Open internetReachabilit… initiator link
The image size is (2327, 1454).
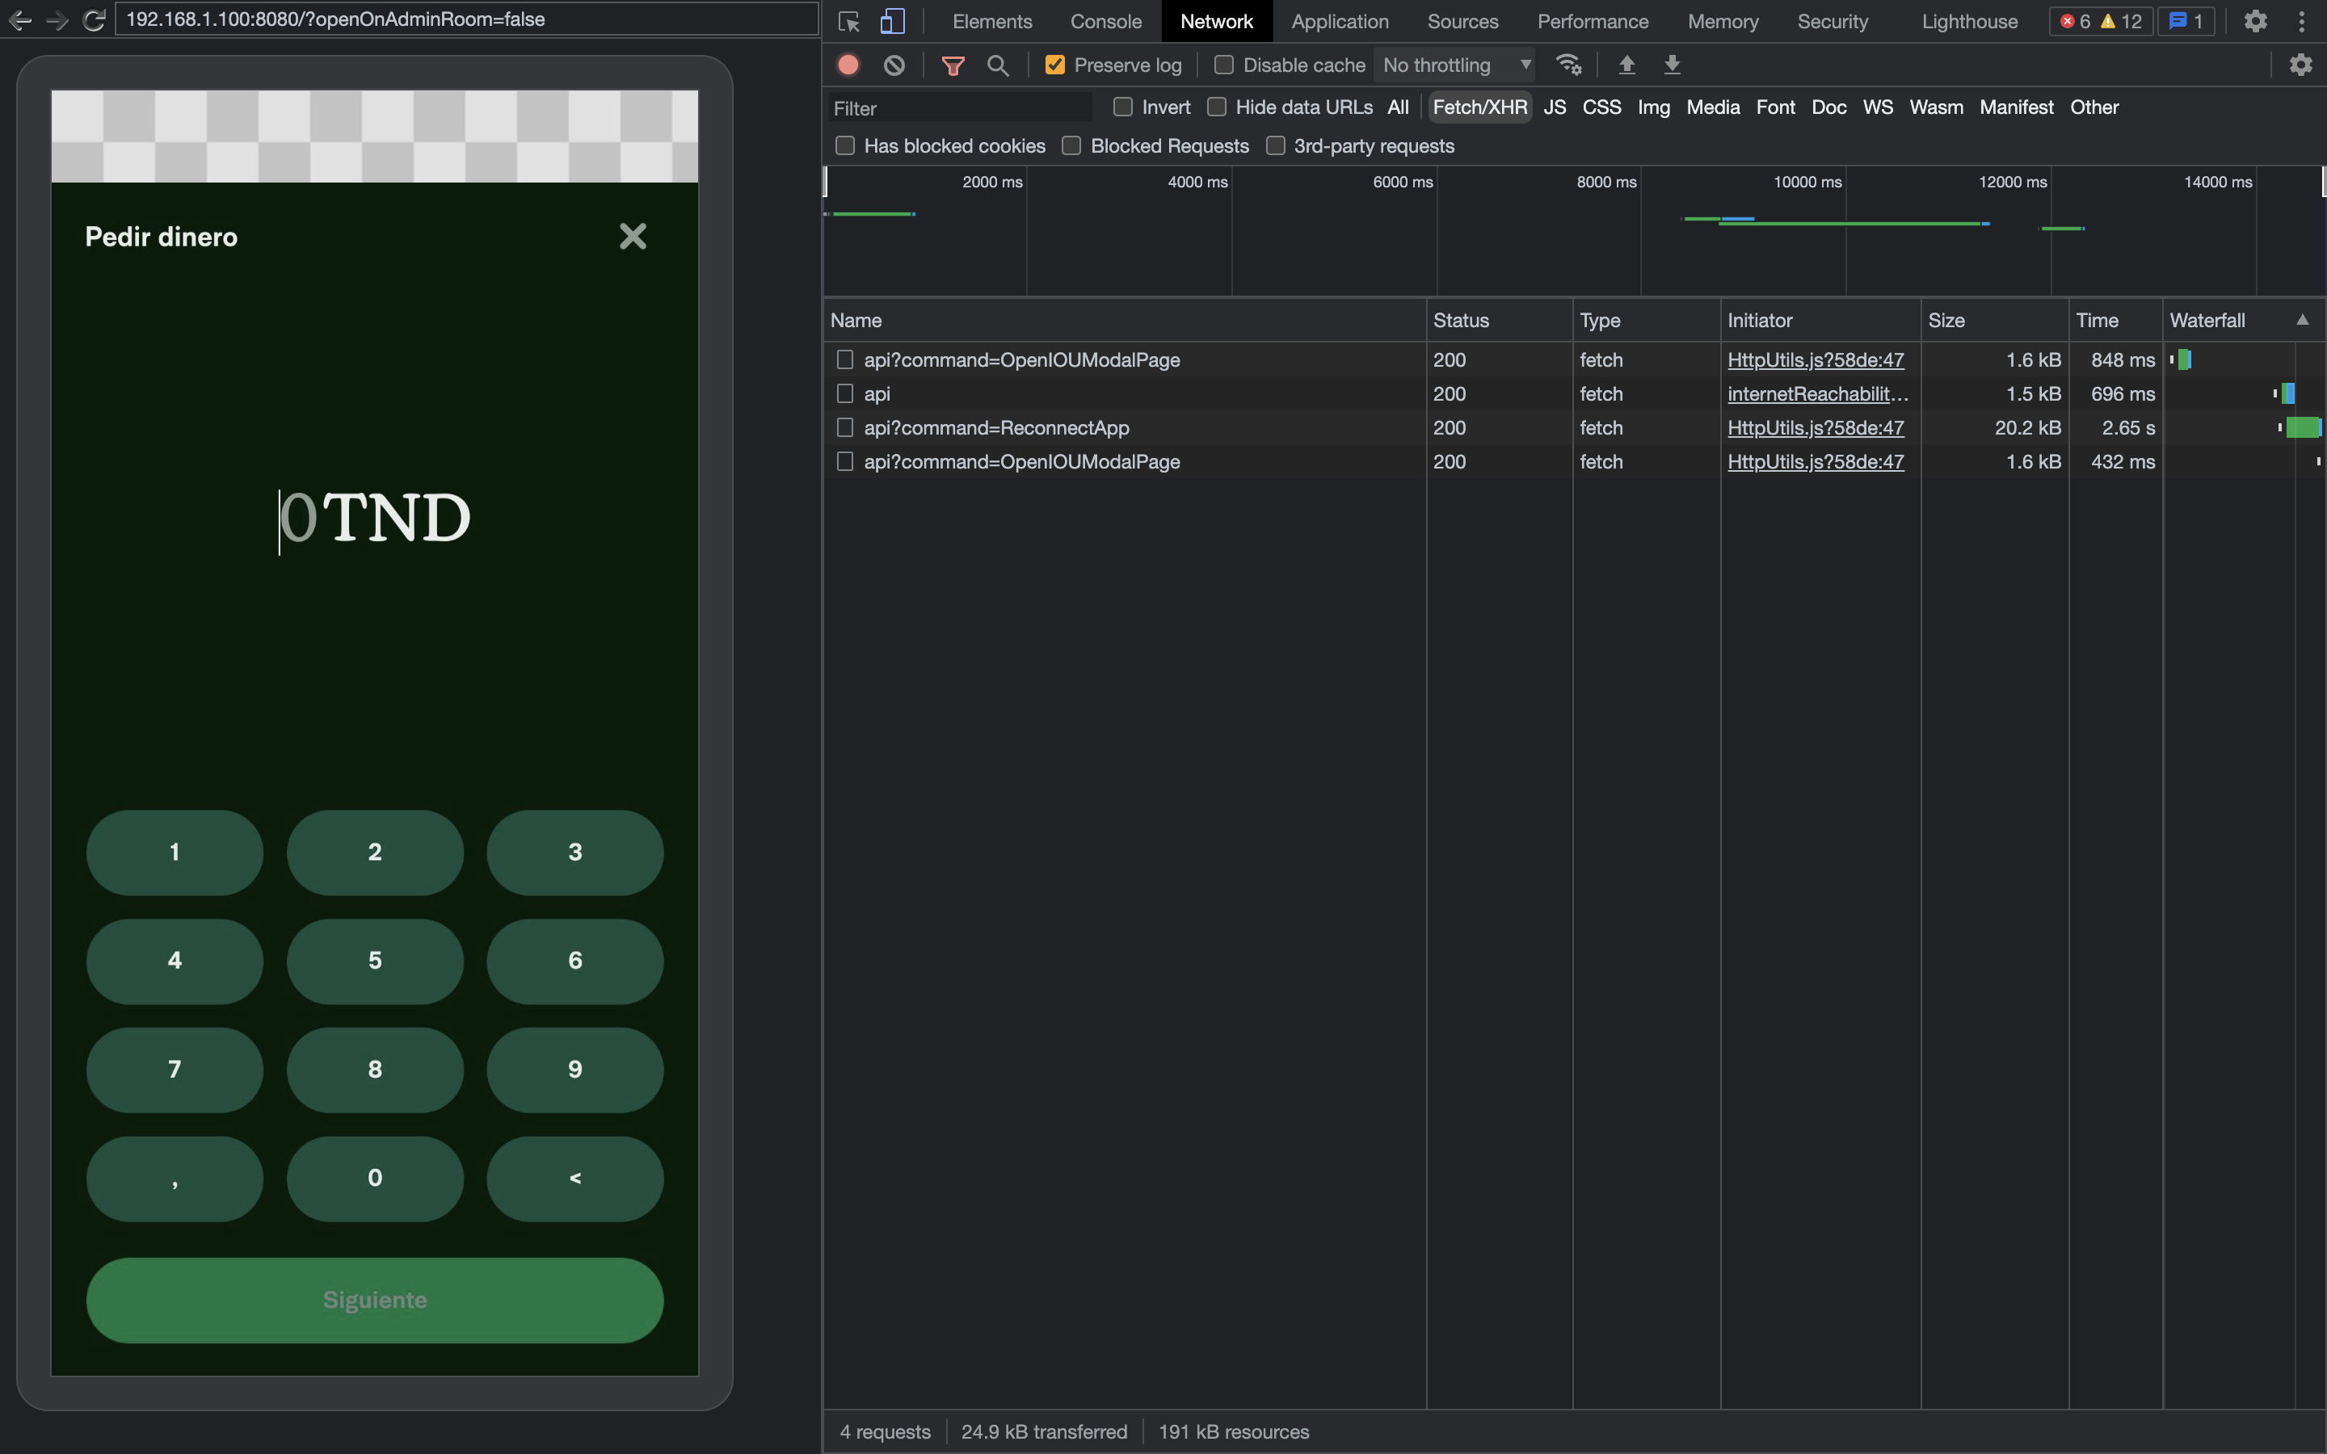[1817, 393]
